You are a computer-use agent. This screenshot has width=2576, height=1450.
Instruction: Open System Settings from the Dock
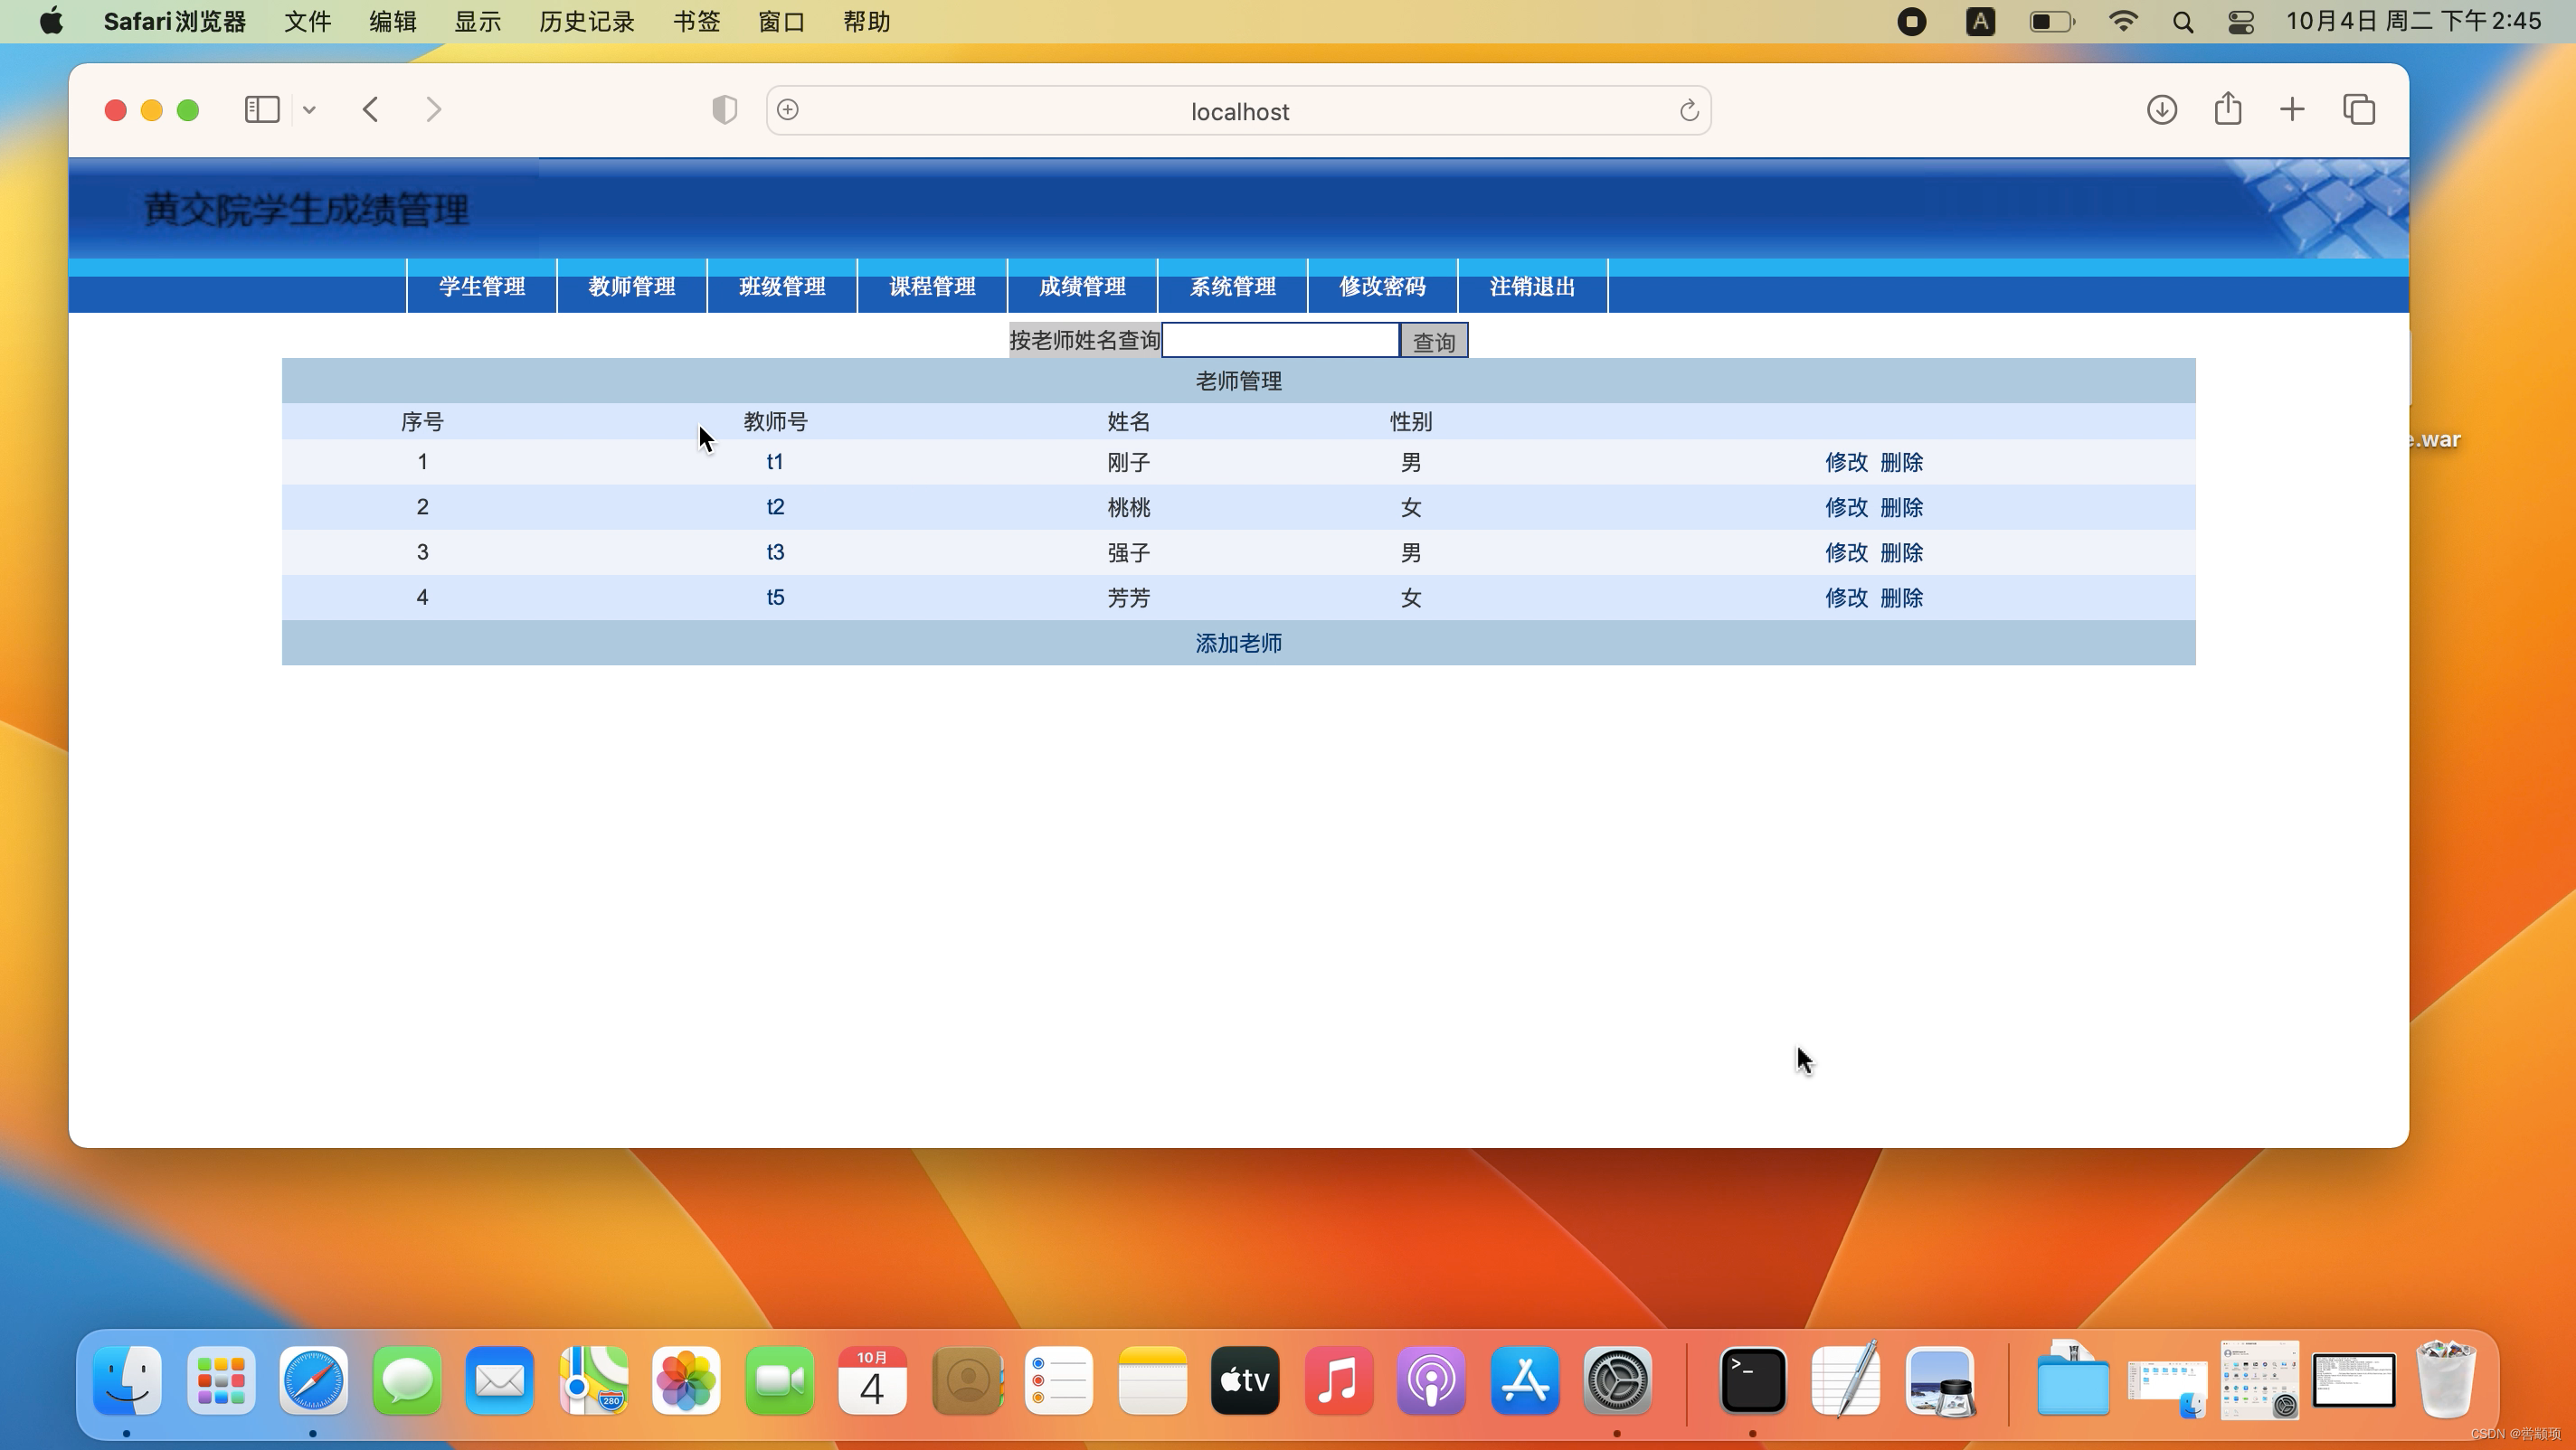click(1617, 1380)
